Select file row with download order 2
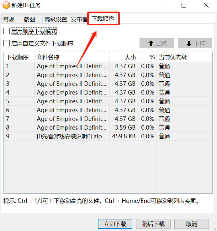Viewport: 217px width, 231px height. pos(108,75)
